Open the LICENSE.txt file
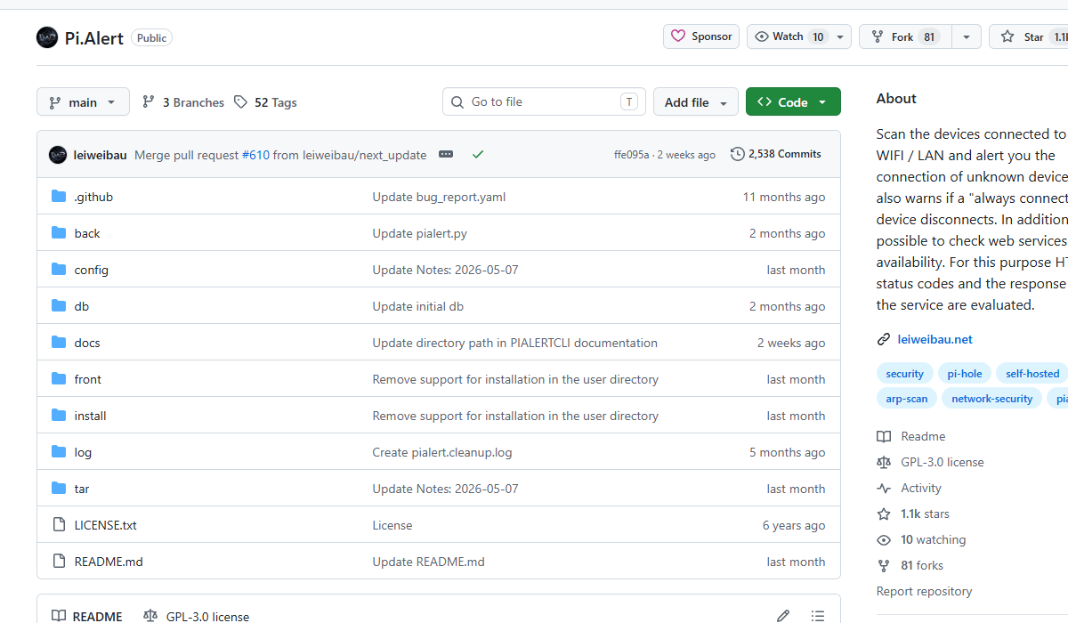The image size is (1068, 623). click(x=106, y=525)
